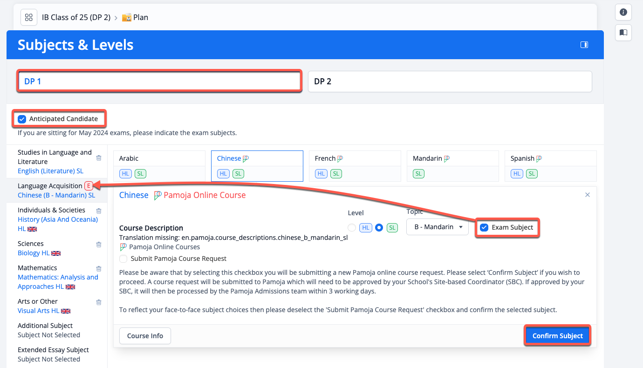Open the book guide icon
Viewport: 643px width, 368px height.
click(x=623, y=33)
